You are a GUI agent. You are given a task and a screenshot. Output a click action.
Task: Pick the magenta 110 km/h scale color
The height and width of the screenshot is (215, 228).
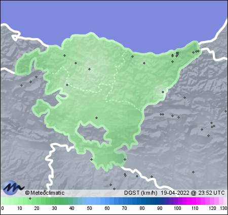(x=195, y=201)
